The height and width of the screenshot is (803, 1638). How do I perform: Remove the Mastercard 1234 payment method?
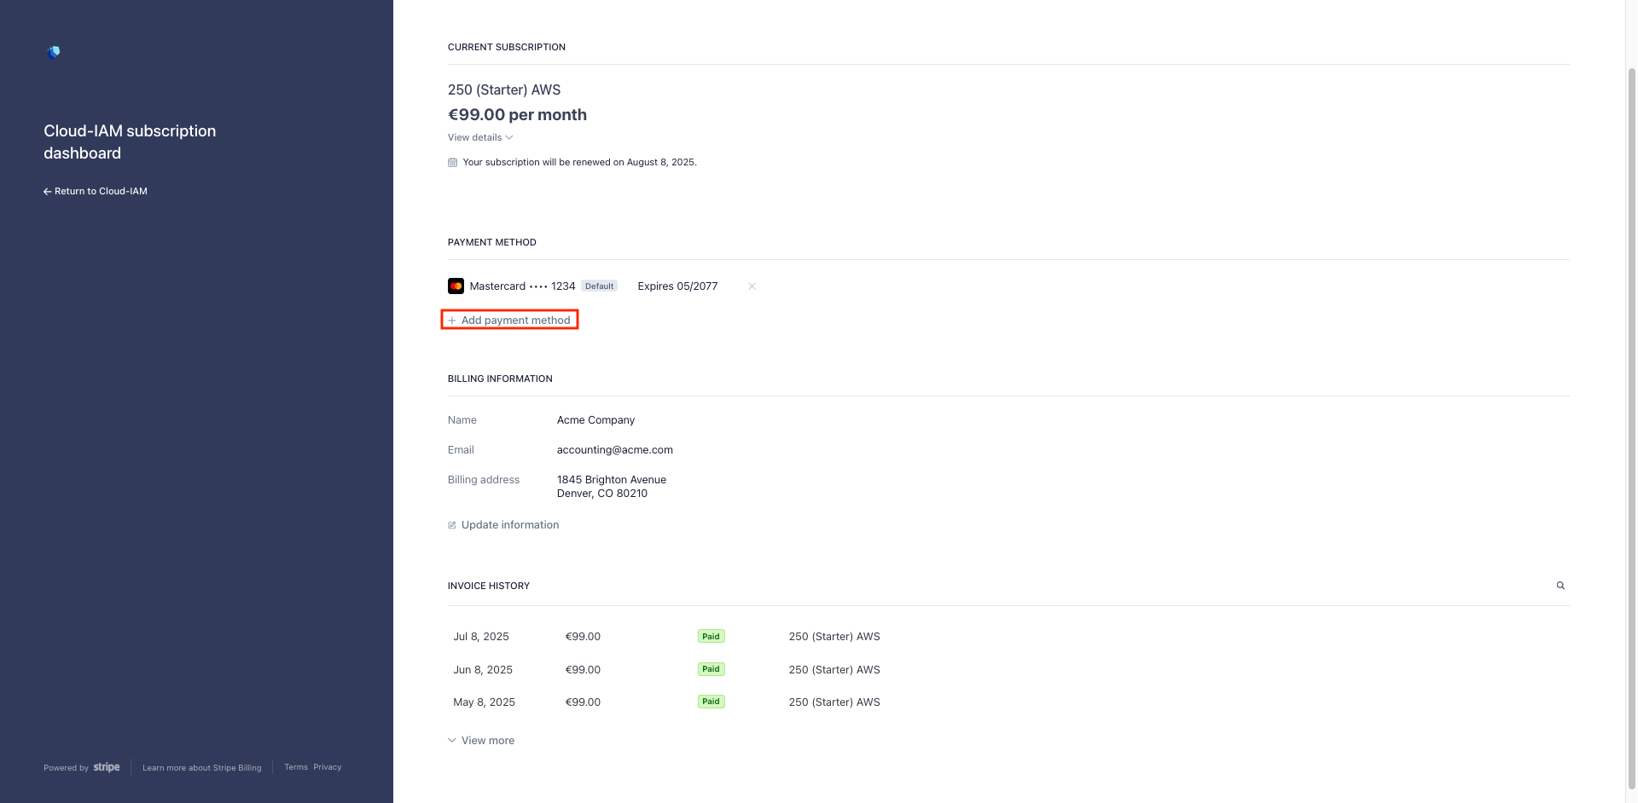pyautogui.click(x=752, y=286)
